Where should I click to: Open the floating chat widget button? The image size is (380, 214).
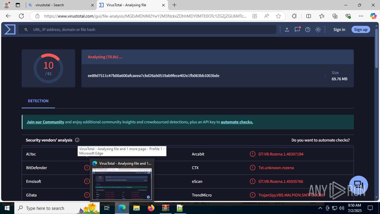point(359,185)
